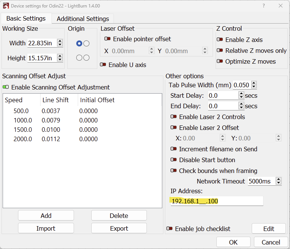Click the Laser Offset Y stepper

click(x=205, y=51)
